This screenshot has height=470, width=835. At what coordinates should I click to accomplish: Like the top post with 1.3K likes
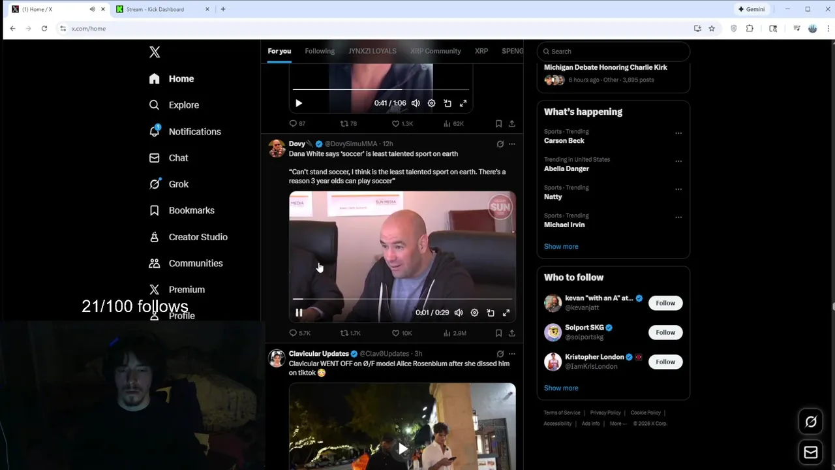pos(402,123)
